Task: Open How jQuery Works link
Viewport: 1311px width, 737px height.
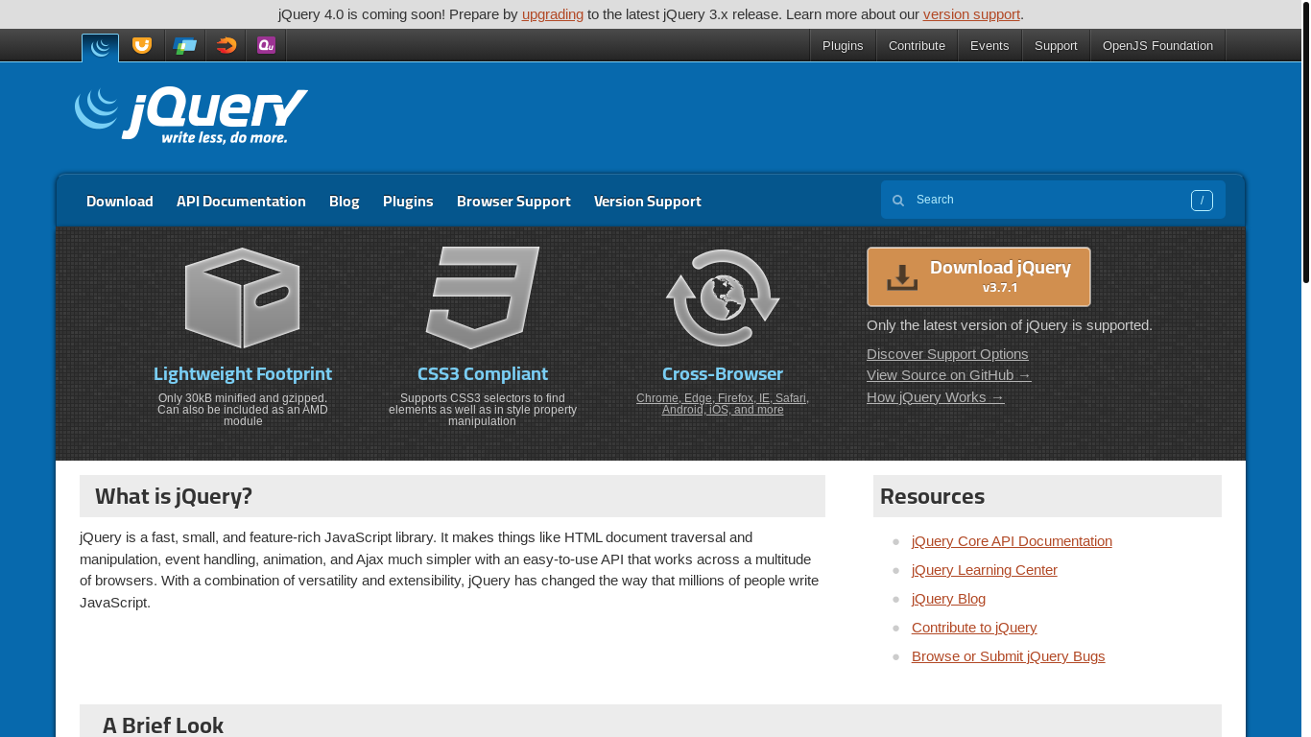Action: [x=936, y=397]
